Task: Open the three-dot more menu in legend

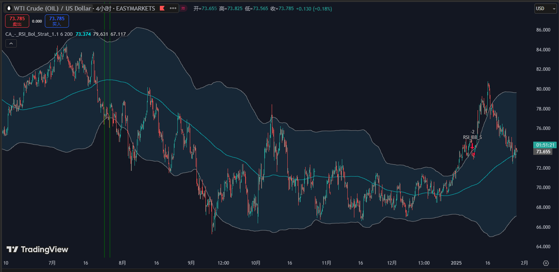Action: click(x=173, y=8)
